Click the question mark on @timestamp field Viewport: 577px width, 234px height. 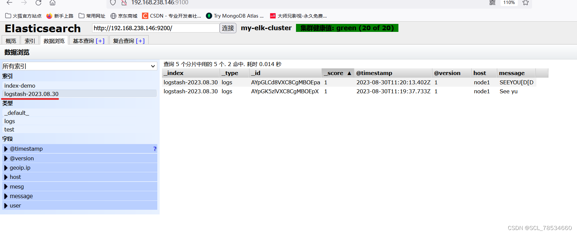point(155,149)
